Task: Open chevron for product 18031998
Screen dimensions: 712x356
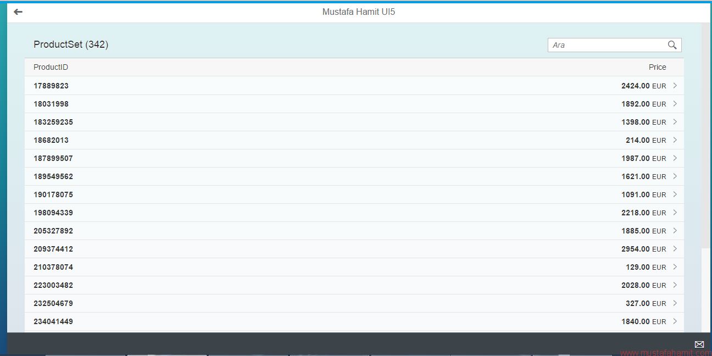Action: [x=675, y=104]
